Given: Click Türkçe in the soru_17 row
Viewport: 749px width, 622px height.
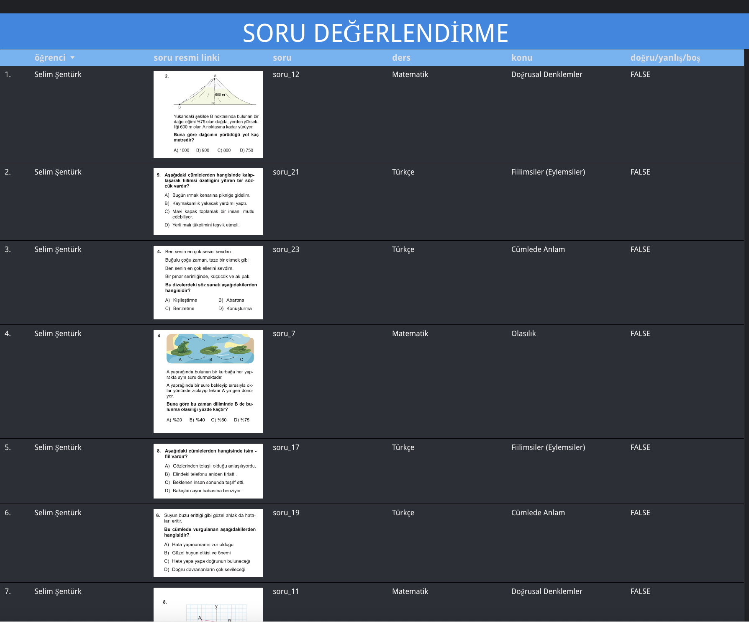Looking at the screenshot, I should (403, 447).
